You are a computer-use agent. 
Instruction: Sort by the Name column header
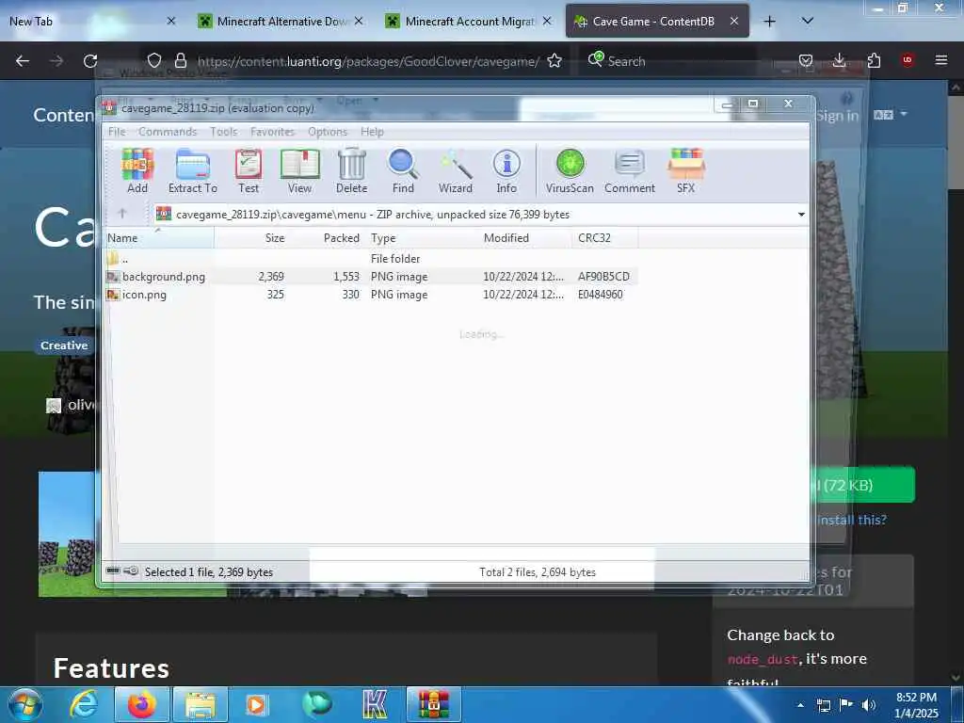coord(160,238)
